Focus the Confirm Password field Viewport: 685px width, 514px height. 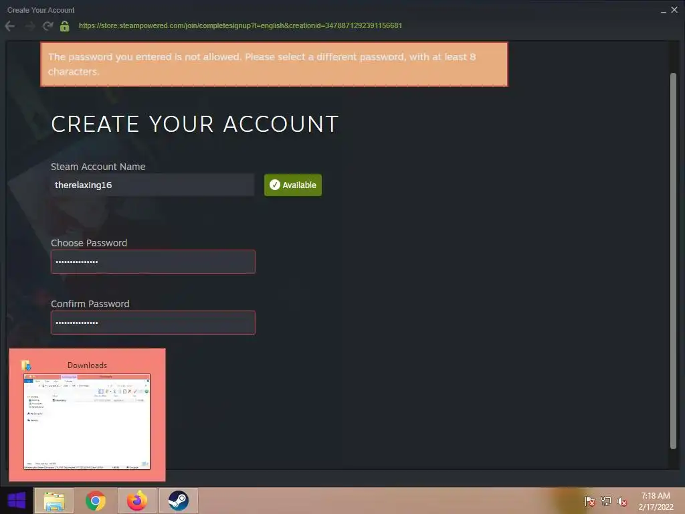(x=153, y=323)
